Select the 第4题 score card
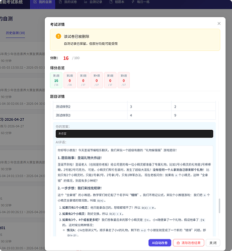 click(x=97, y=80)
